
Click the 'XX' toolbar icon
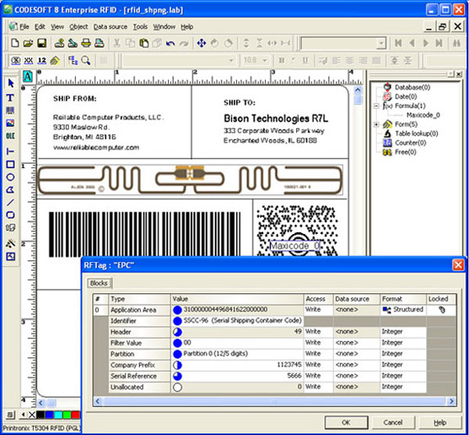(29, 61)
